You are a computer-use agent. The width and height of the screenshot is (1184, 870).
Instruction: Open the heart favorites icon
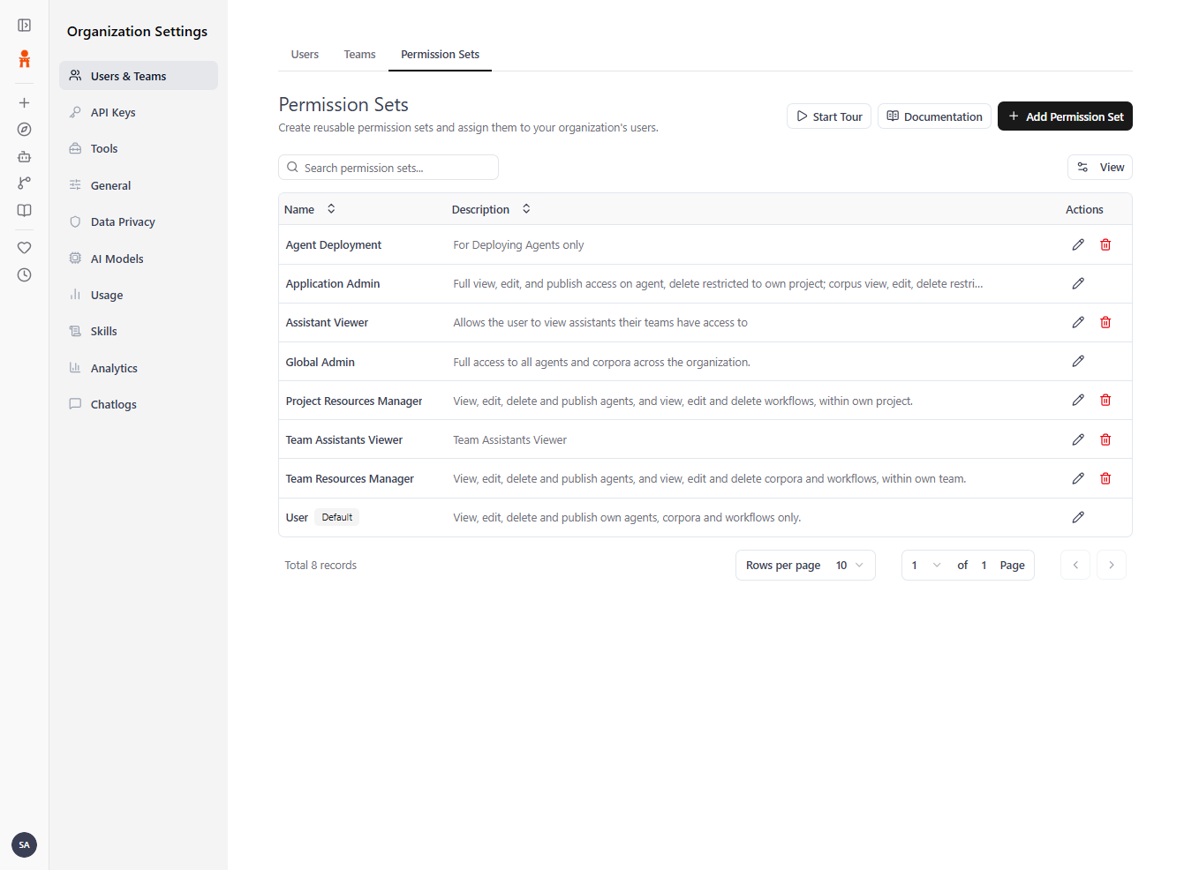tap(25, 248)
